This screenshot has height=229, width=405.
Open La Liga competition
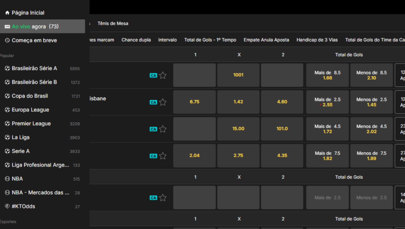point(42,137)
